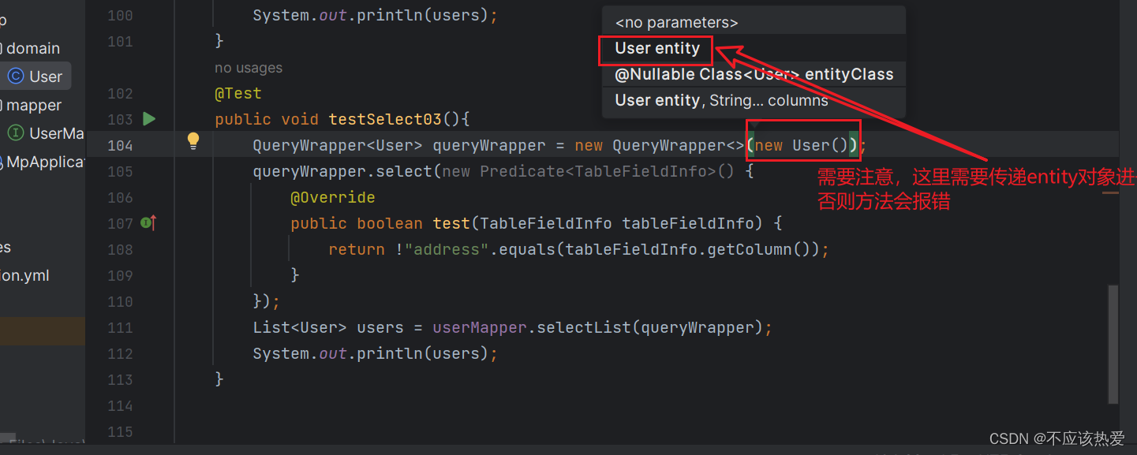This screenshot has height=455, width=1137.
Task: Place cursor on the @Test annotation
Action: click(x=237, y=93)
